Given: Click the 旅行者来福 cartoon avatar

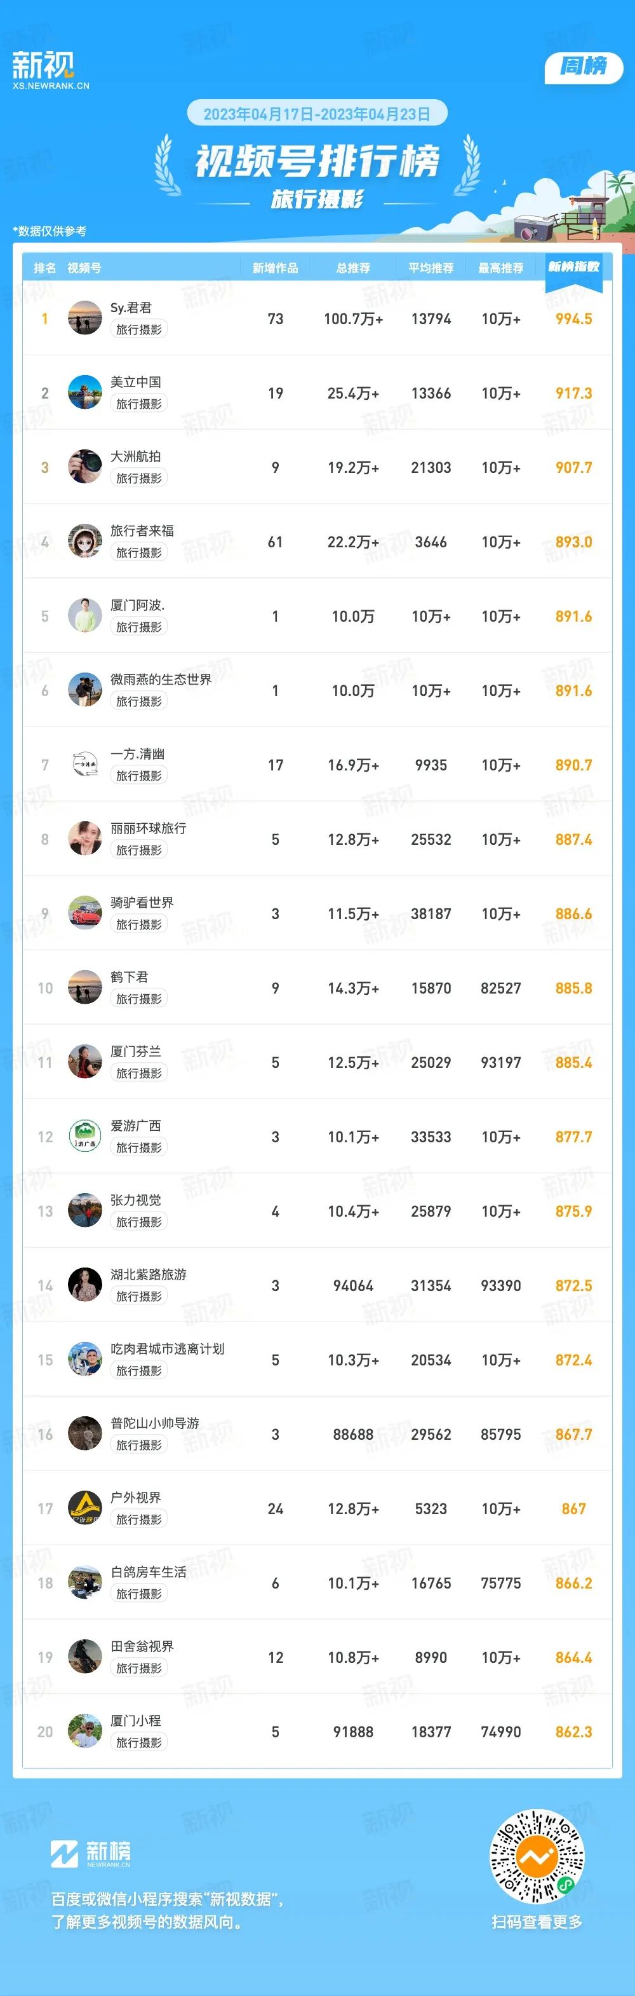Looking at the screenshot, I should coord(85,542).
